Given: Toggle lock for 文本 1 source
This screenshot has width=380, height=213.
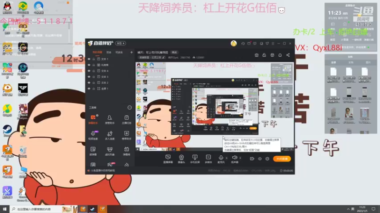Looking at the screenshot, I should (94, 59).
